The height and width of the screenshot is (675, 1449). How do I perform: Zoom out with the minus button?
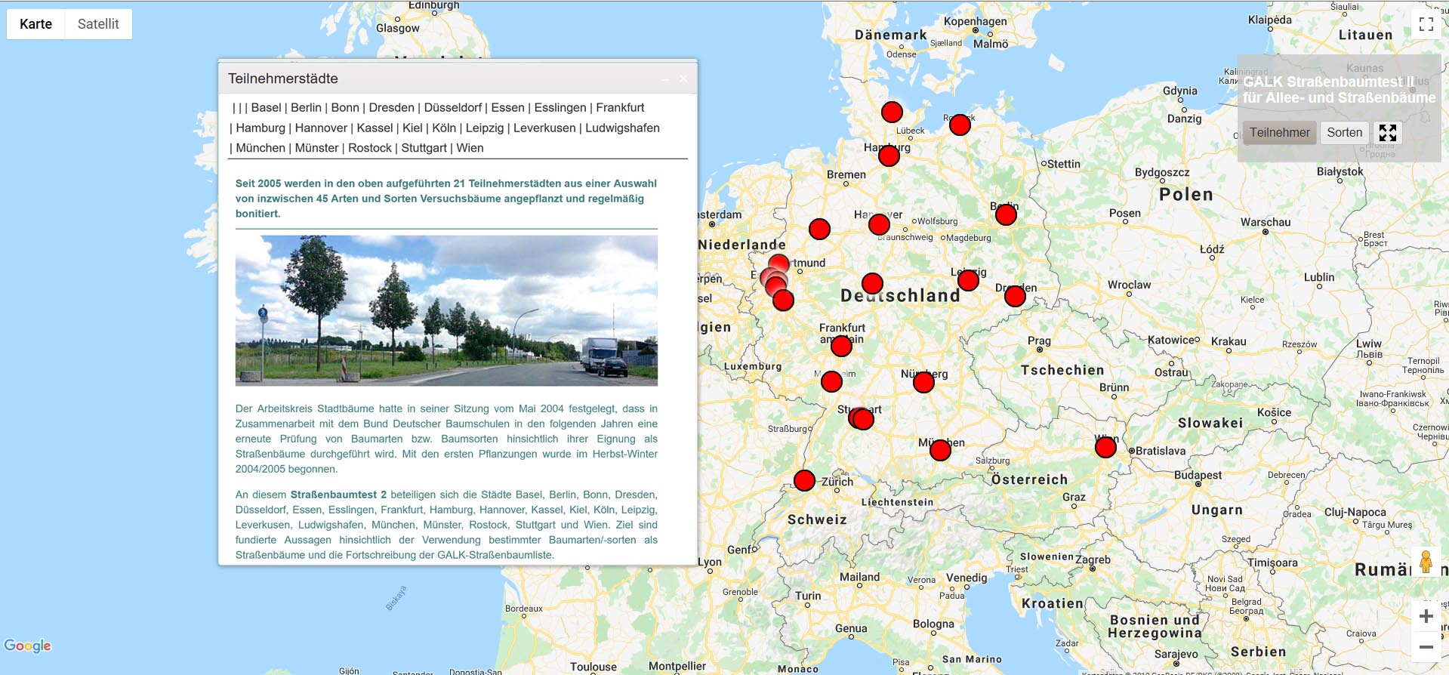point(1426,647)
